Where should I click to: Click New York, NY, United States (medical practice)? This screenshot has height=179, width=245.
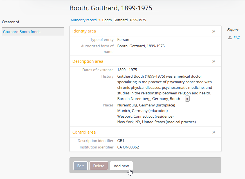pyautogui.click(x=156, y=122)
